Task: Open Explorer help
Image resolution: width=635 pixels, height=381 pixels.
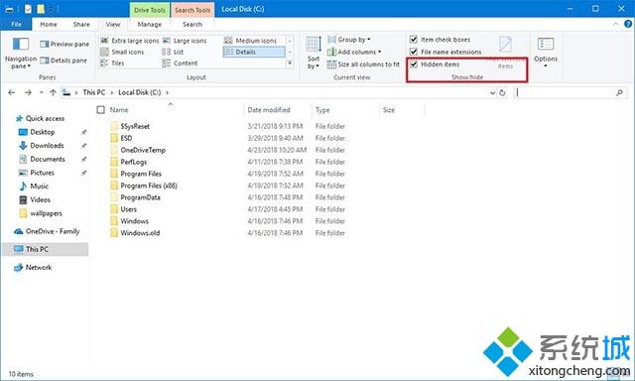Action: 628,24
